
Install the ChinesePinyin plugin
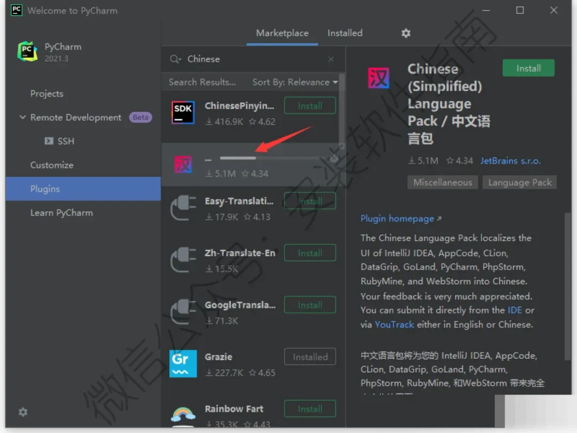click(x=310, y=106)
